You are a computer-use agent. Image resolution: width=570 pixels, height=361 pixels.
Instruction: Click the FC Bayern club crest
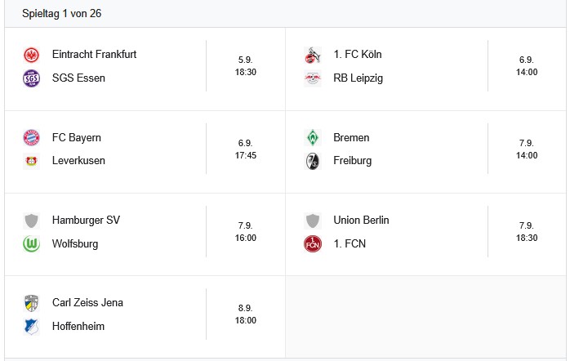(x=32, y=137)
